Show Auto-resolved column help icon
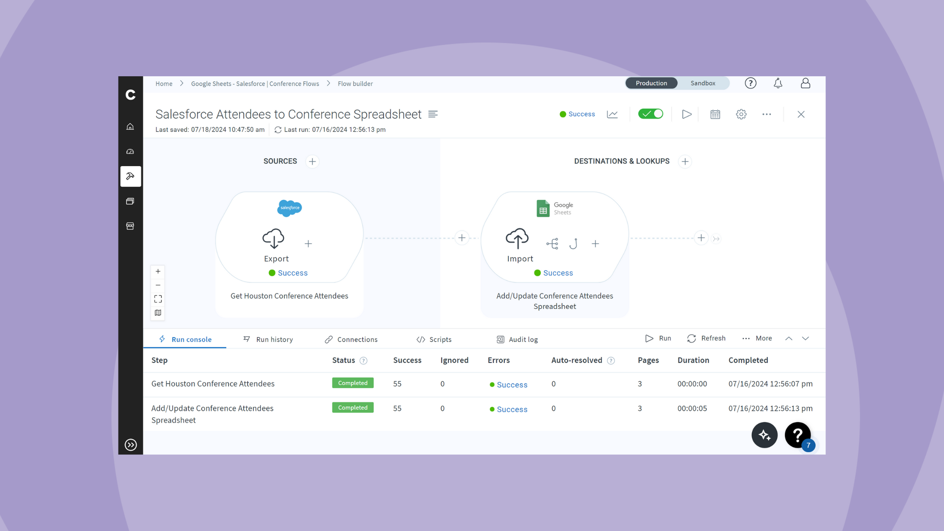Screen dimensions: 944x531 coord(611,361)
